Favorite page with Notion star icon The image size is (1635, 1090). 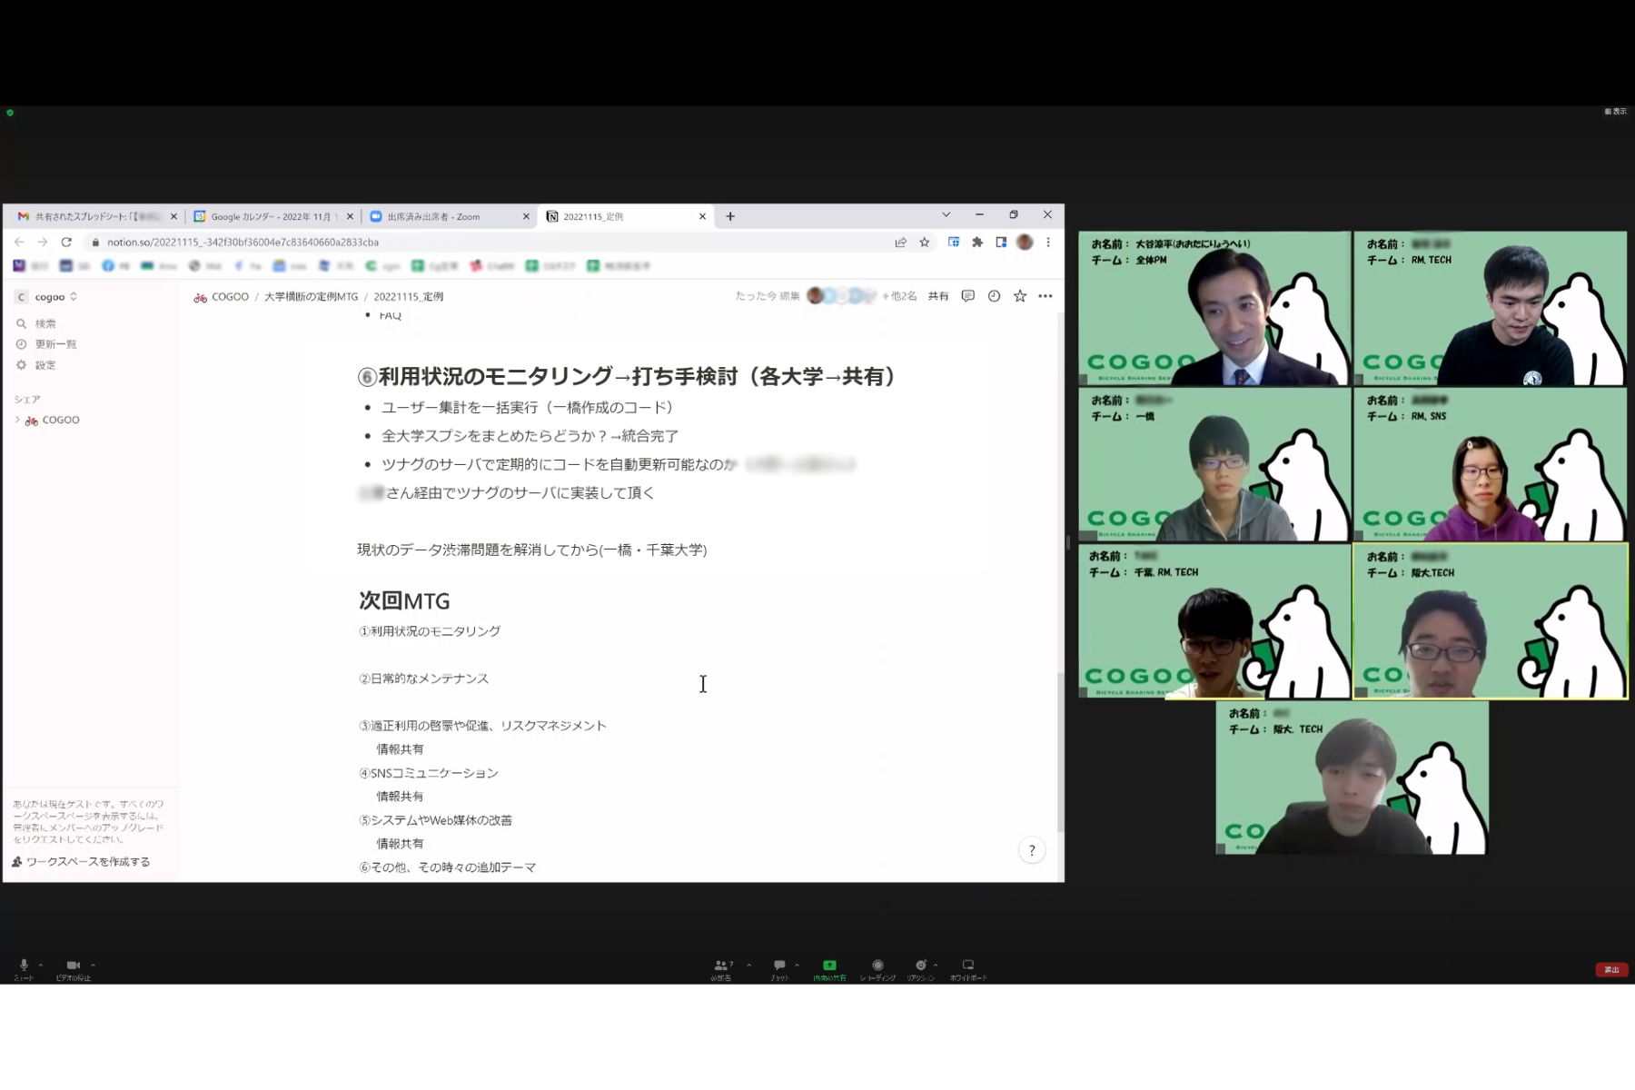tap(1020, 296)
